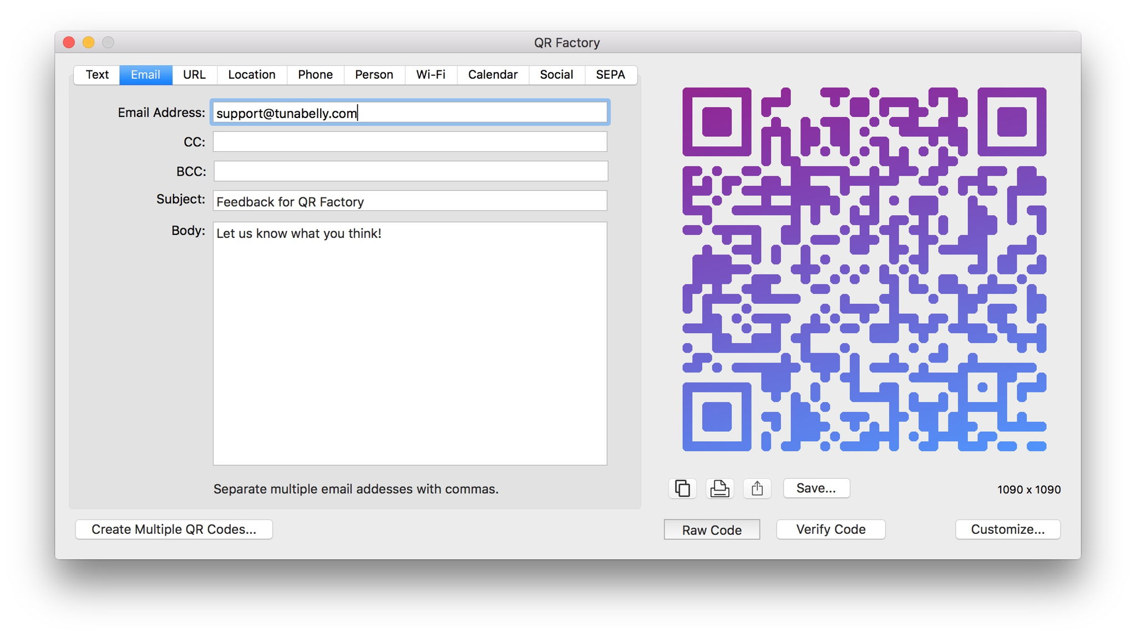Select the Wi-Fi tab
This screenshot has height=638, width=1136.
click(431, 75)
